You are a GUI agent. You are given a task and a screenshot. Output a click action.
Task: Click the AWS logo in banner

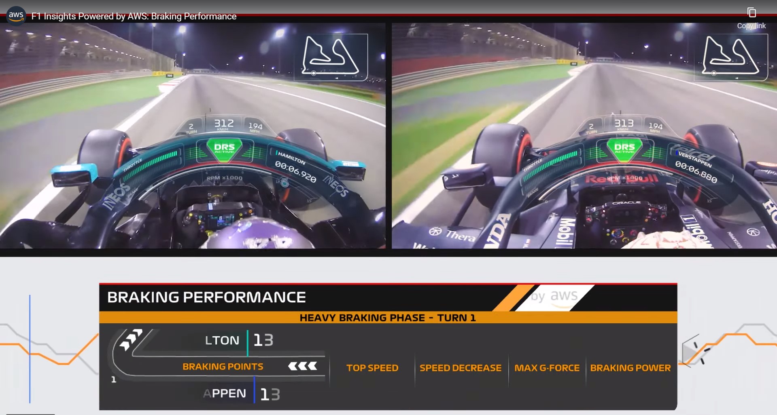[x=555, y=296]
